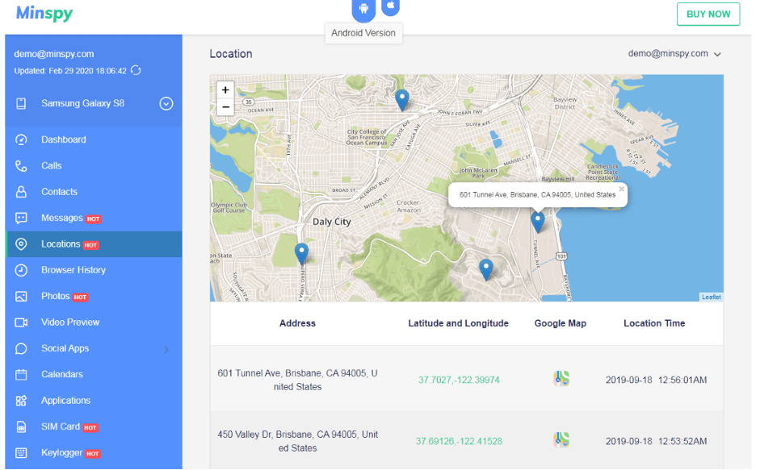760x470 pixels.
Task: Click the Leaflet attribution link
Action: tap(711, 297)
